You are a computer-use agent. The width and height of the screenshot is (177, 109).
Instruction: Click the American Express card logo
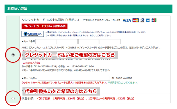[148, 20]
